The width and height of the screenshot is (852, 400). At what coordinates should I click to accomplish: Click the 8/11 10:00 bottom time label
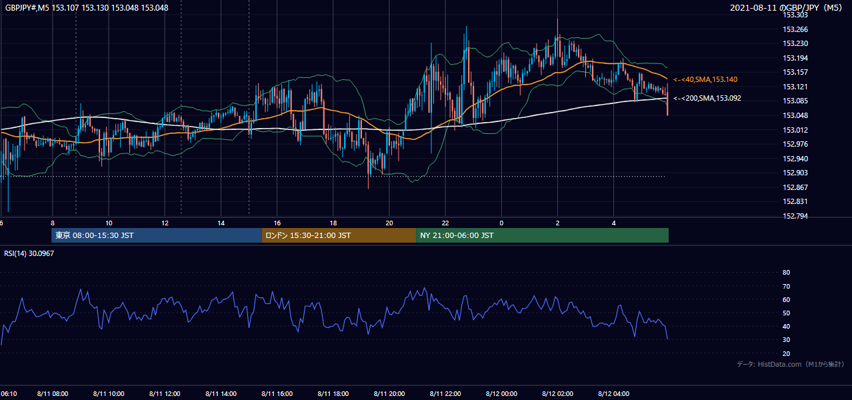tap(109, 394)
